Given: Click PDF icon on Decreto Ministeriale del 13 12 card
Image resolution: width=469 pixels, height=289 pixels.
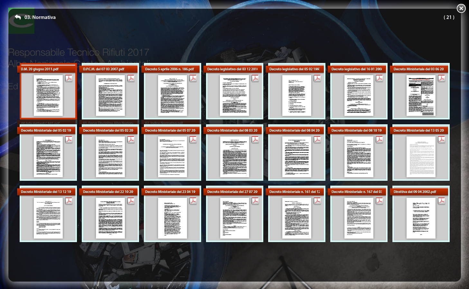Looking at the screenshot, I should click(x=69, y=201).
